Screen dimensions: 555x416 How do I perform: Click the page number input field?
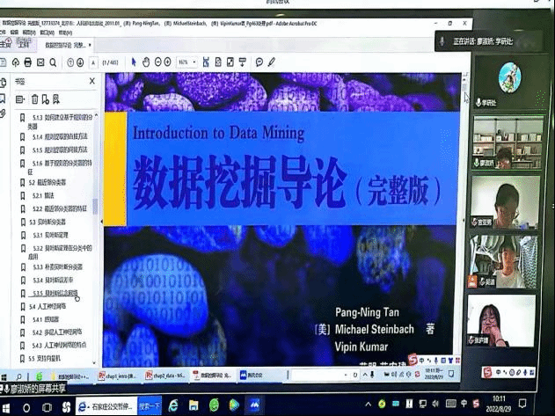coord(107,62)
